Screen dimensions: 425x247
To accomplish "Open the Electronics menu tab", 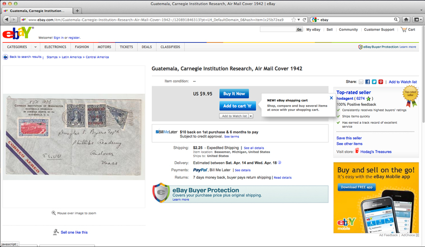I will (x=55, y=47).
